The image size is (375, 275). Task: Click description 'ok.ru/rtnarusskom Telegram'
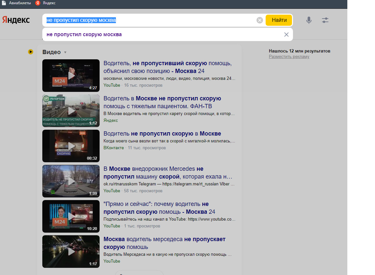(x=169, y=184)
